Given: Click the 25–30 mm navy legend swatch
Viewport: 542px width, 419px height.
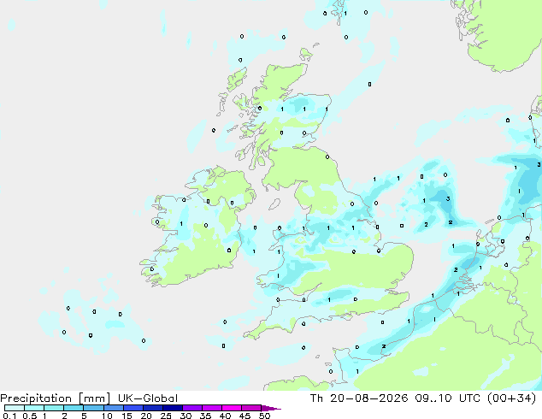Looking at the screenshot, I should pyautogui.click(x=172, y=408).
